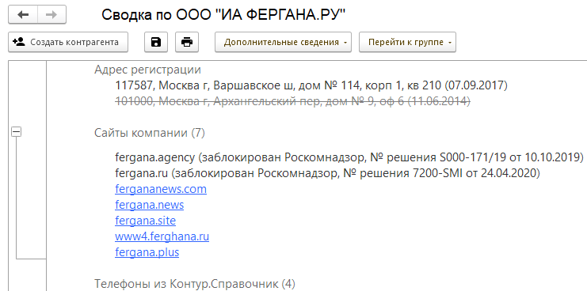Select the crossed-out address starting with 101000

[x=292, y=101]
